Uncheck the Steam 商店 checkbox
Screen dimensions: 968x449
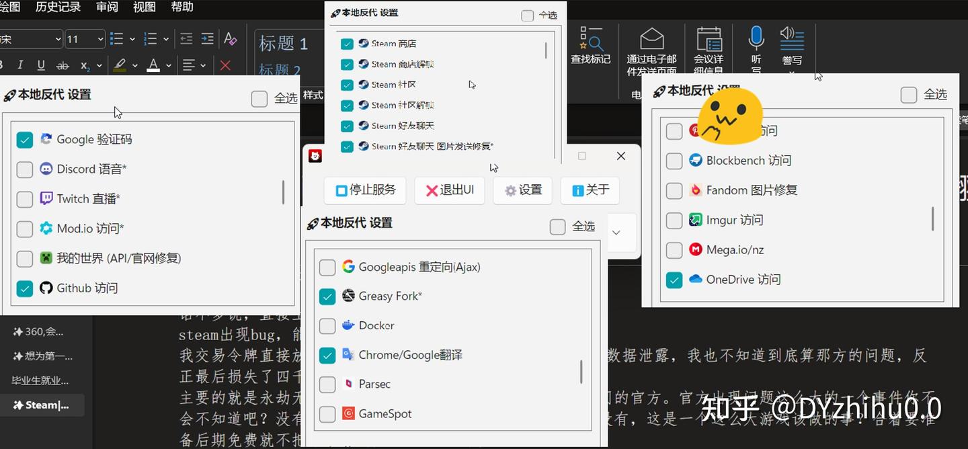[x=347, y=43]
